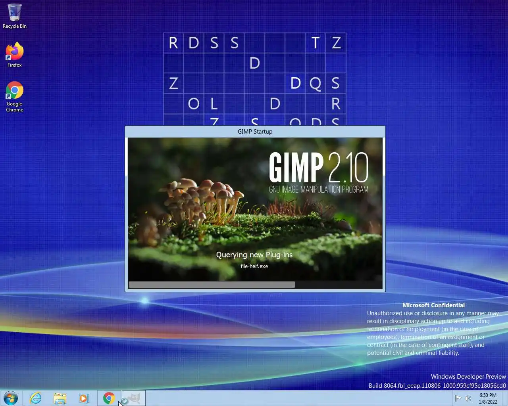
Task: Click the speaker volume tray icon
Action: pyautogui.click(x=468, y=398)
